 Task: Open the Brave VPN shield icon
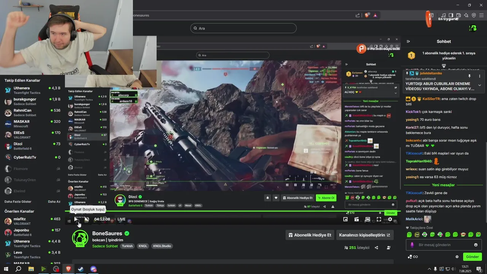pyautogui.click(x=474, y=15)
